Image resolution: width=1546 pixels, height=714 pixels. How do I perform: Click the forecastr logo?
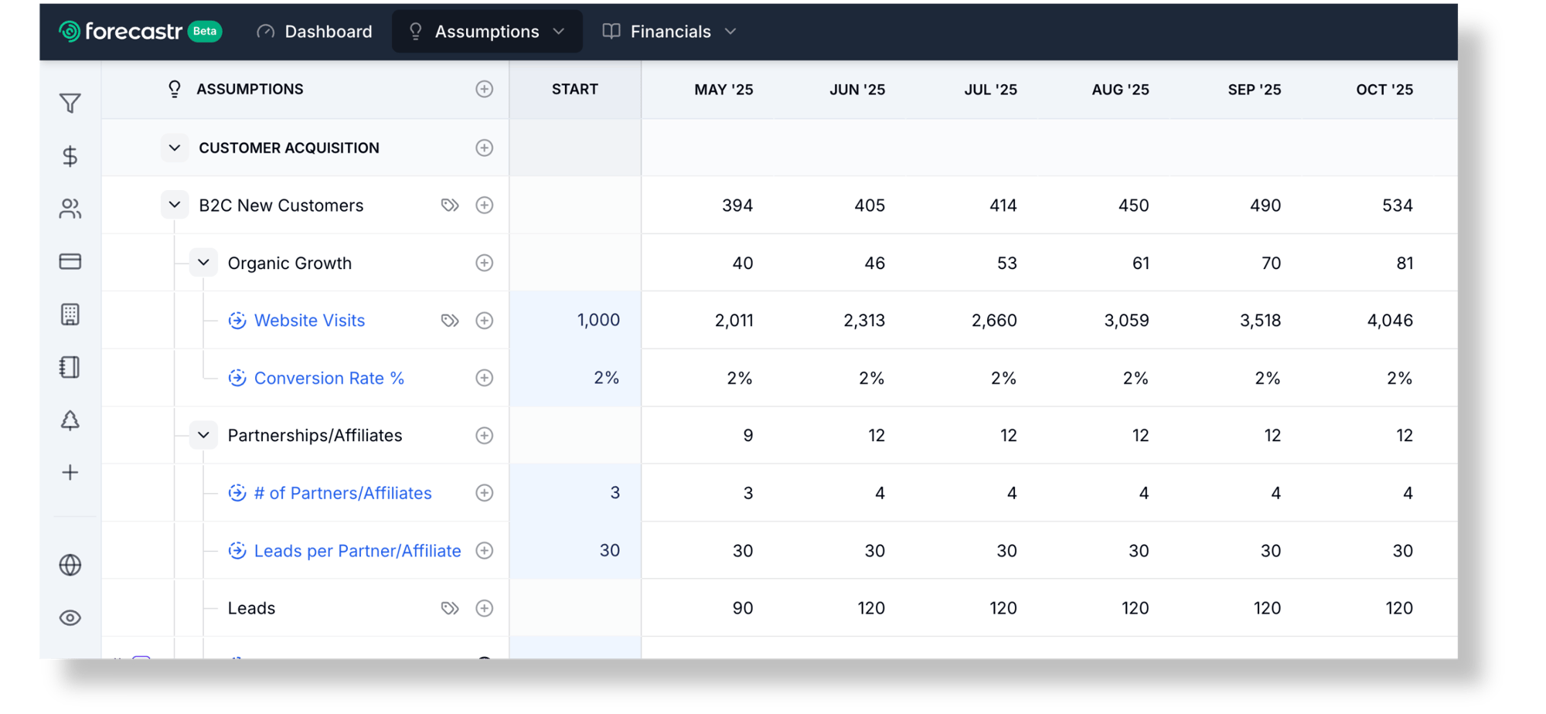coord(121,31)
